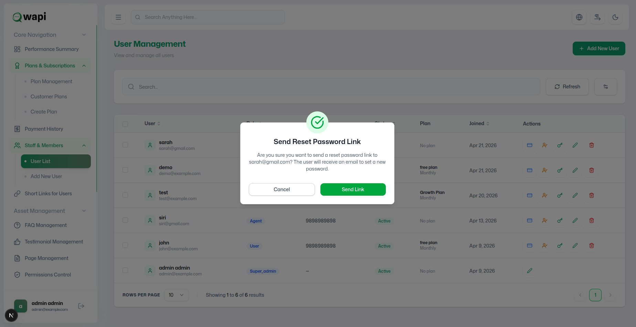Collapse the Core Navigation section

tap(50, 35)
